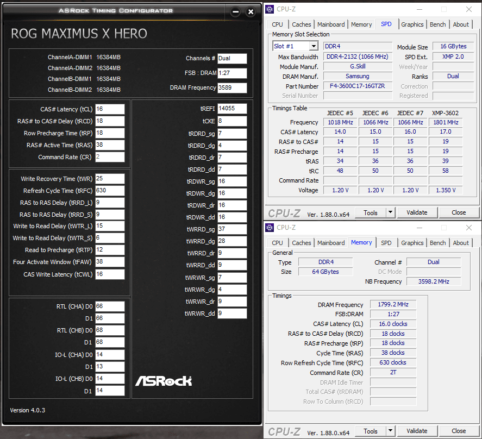Open Bench tab in upper CPU-Z window
482x439 pixels.
click(x=438, y=24)
